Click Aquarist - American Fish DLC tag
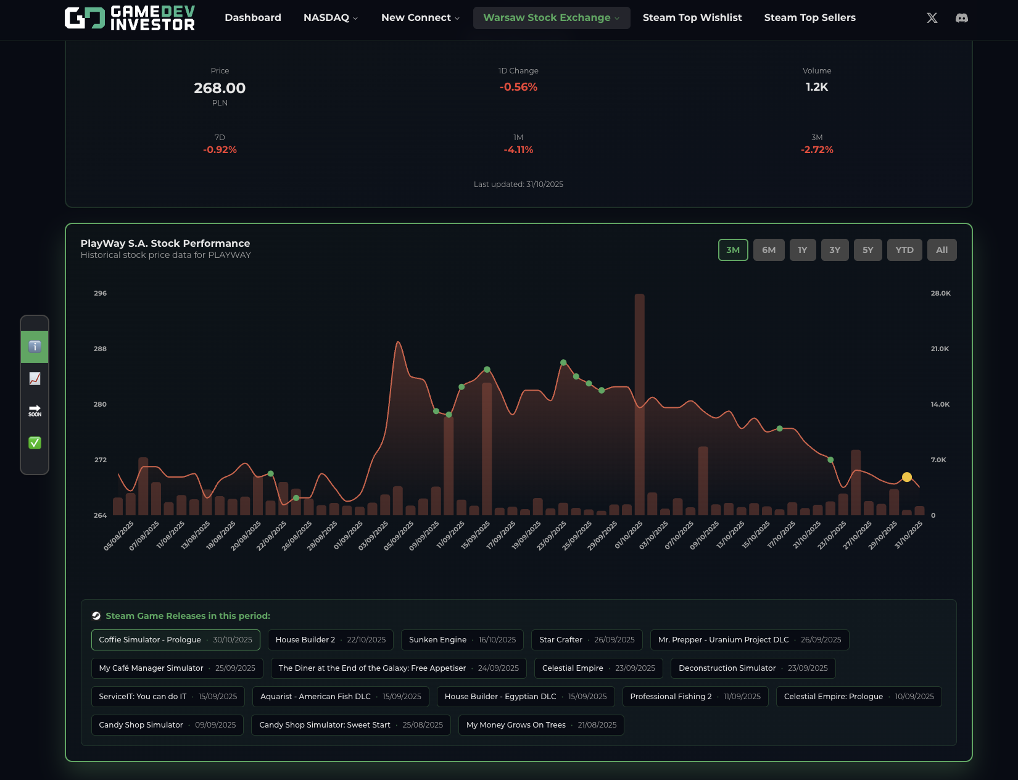1018x780 pixels. click(x=341, y=697)
